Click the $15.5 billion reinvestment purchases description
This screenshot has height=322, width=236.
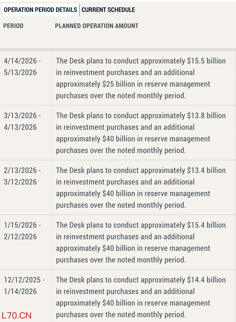coord(141,78)
